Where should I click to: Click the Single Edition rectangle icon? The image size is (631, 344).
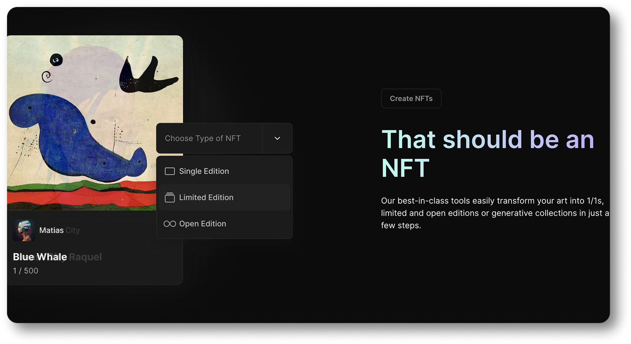pos(170,171)
